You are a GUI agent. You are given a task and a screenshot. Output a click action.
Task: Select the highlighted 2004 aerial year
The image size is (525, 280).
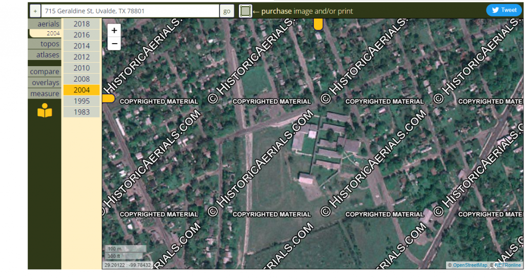(82, 90)
